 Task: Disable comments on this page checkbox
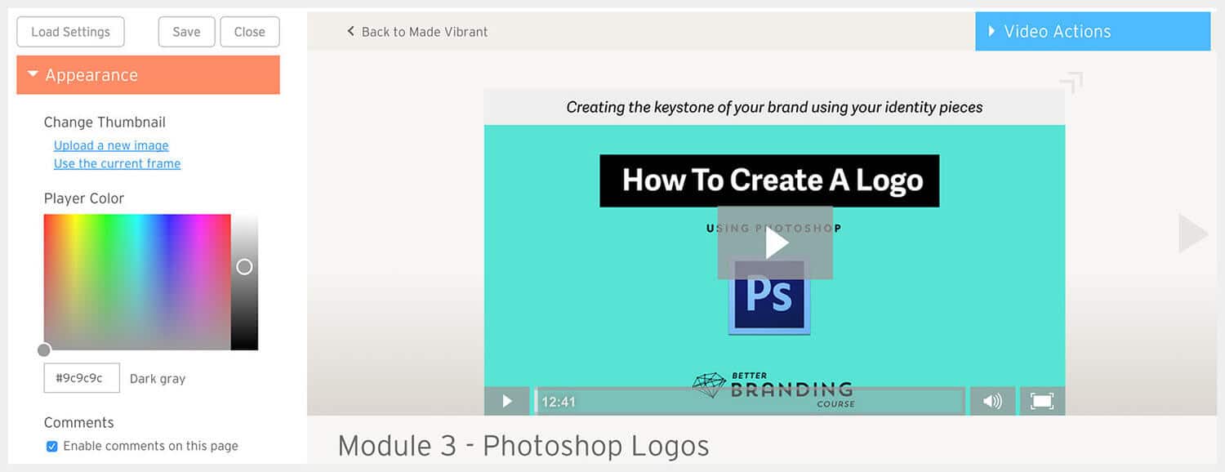pyautogui.click(x=52, y=447)
